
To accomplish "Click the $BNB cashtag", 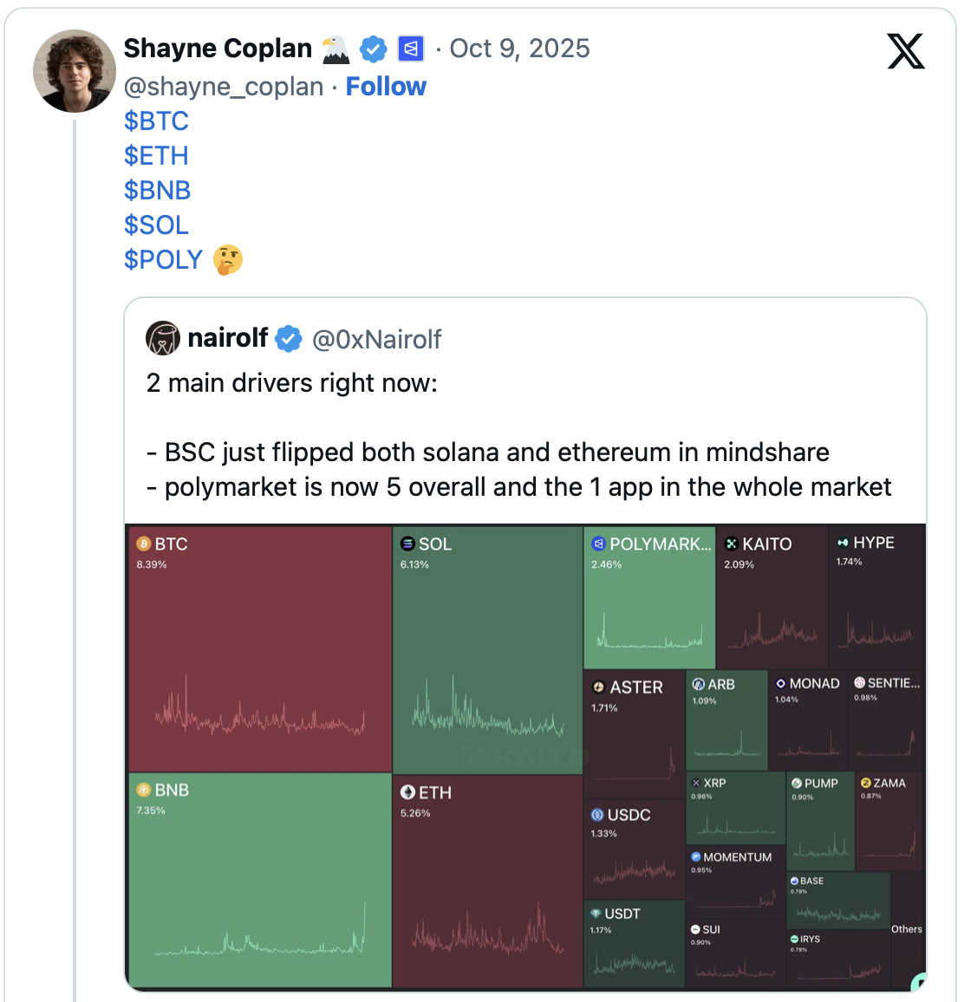I will (157, 191).
